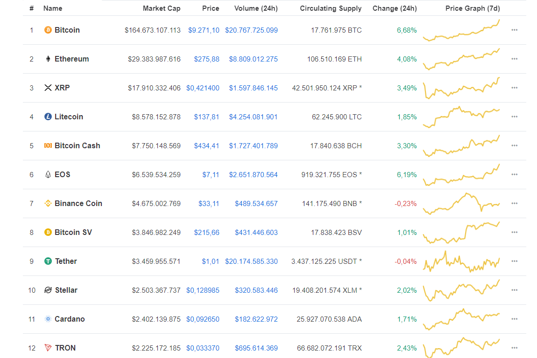
Task: Click Bitcoin market cap $164.673.107.113
Action: 152,30
